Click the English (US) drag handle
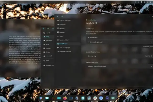This screenshot has height=102, width=153. pyautogui.click(x=89, y=37)
